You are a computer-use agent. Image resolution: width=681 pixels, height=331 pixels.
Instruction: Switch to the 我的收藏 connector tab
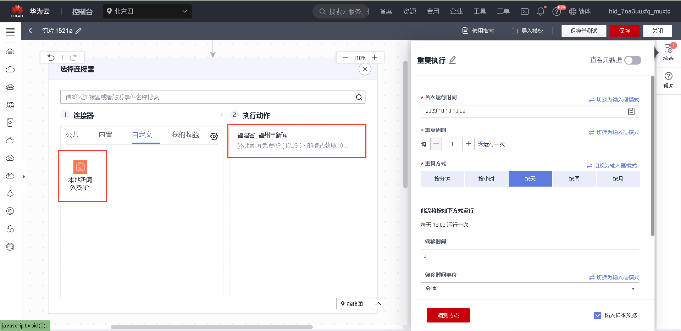point(186,135)
